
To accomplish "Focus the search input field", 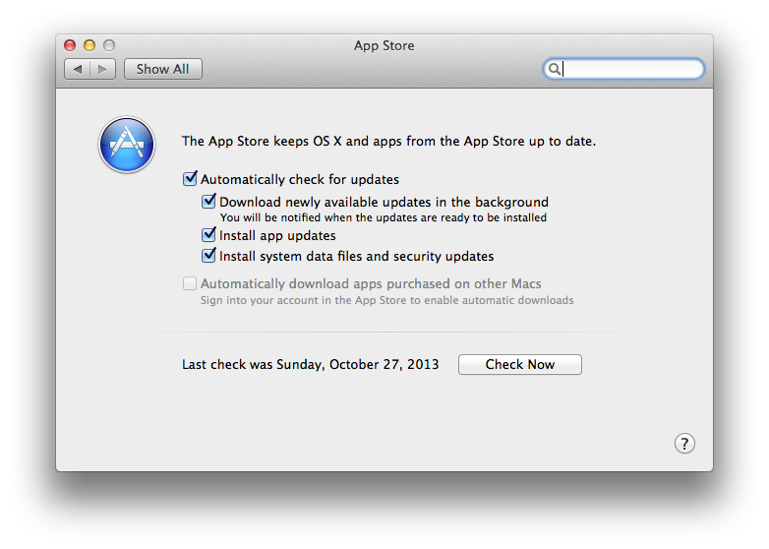I will [x=623, y=69].
